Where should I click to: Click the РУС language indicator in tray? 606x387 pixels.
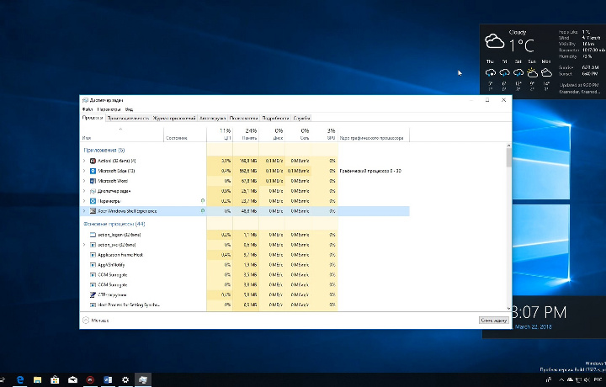click(598, 380)
